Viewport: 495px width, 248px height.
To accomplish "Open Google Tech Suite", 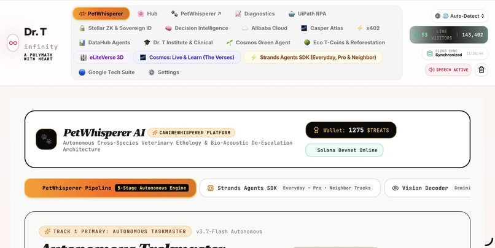I will pyautogui.click(x=107, y=72).
